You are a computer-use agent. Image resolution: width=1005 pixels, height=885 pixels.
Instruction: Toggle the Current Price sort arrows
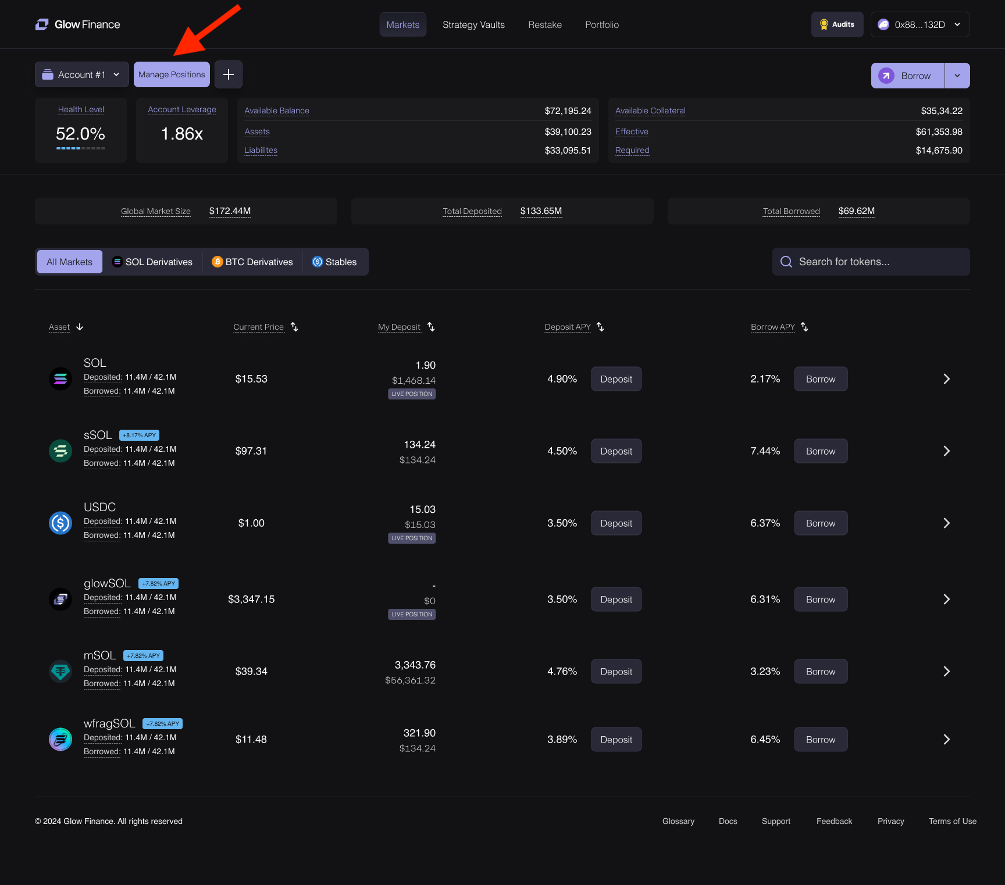point(294,327)
